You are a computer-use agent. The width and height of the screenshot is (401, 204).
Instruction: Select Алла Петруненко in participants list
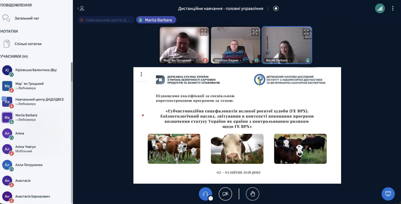(x=29, y=165)
